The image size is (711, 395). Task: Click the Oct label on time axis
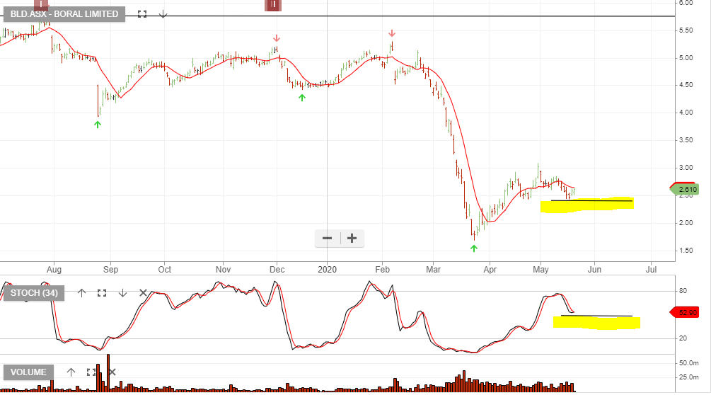point(165,270)
